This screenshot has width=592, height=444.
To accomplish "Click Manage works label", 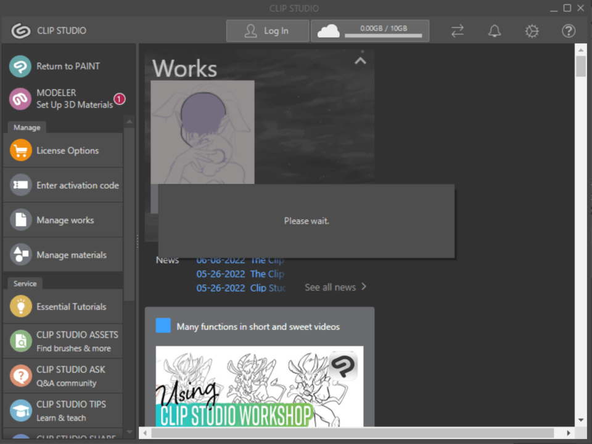I will 65,220.
